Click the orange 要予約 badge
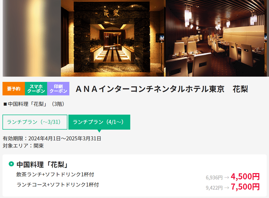The height and width of the screenshot is (198, 269). [14, 89]
